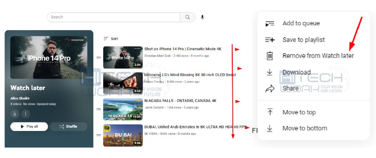The image size is (376, 158).
Task: Click the playlist download icon under Aliza Shaikh
Action: coord(15,114)
